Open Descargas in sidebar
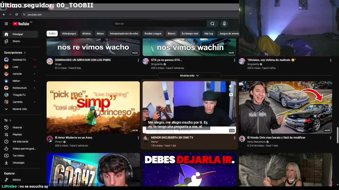 (20, 163)
